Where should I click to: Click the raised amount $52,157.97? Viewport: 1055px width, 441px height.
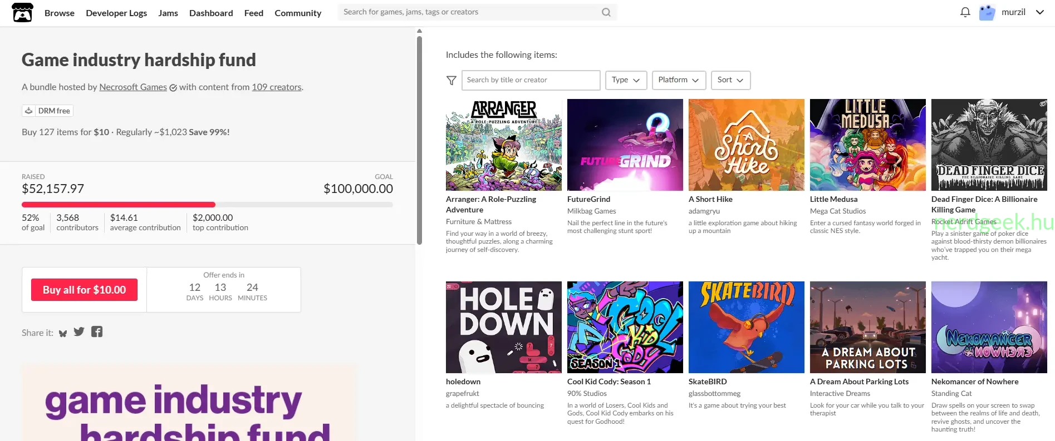click(53, 189)
